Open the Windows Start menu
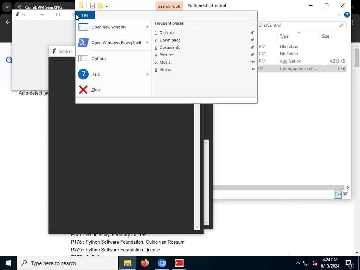This screenshot has width=360, height=270. tap(8, 263)
